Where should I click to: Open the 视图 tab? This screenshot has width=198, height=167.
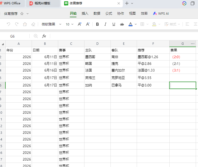(x=132, y=13)
